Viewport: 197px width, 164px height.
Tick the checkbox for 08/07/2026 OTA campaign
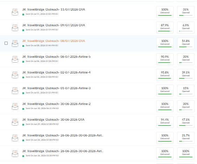point(6,43)
